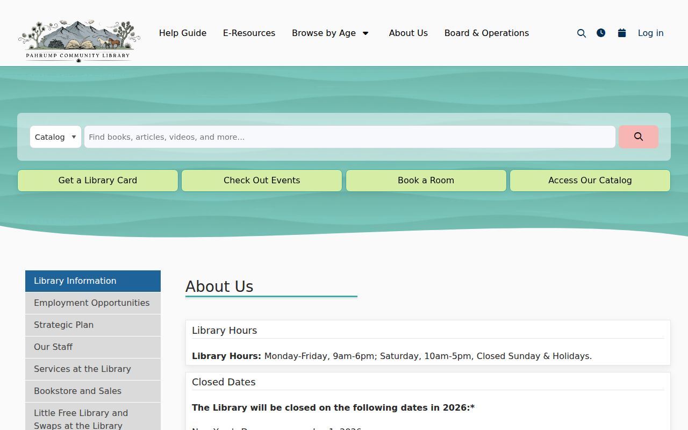Open Bookstore and Sales in the sidebar

point(93,391)
